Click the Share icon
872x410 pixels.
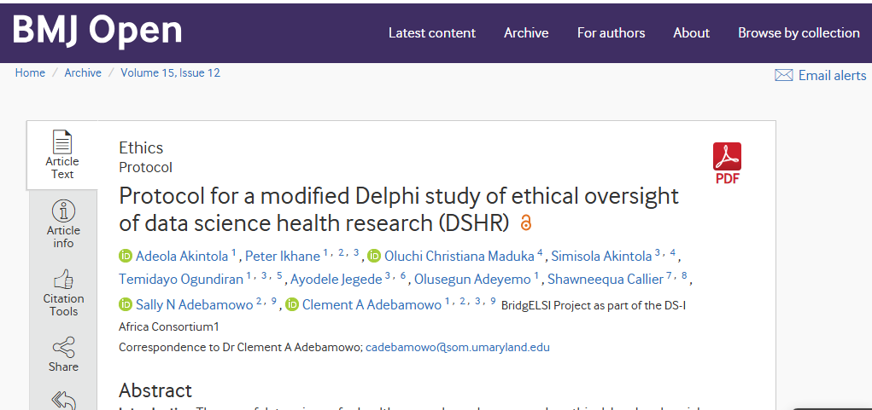(x=63, y=347)
